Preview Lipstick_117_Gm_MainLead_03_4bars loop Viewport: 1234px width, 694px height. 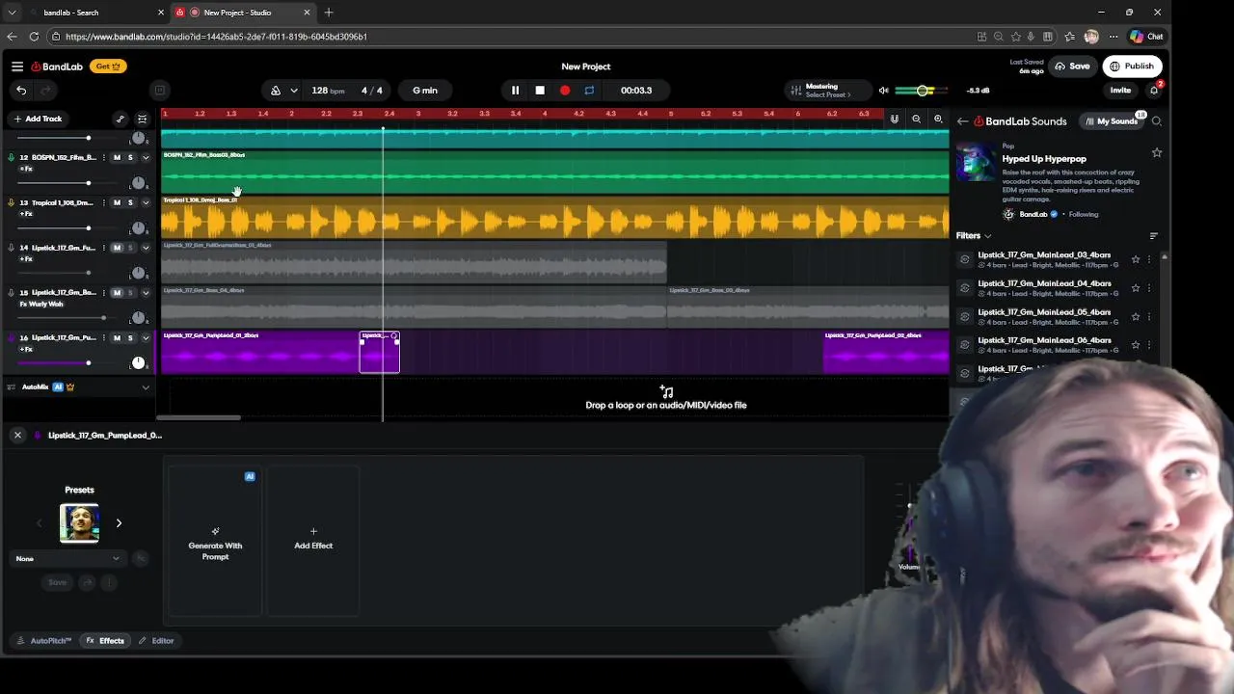coord(965,259)
